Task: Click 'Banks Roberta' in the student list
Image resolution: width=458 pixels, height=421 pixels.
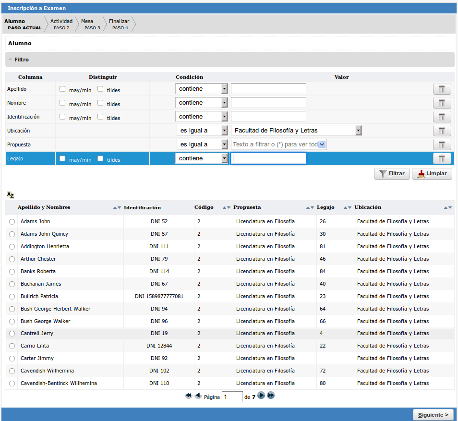Action: (x=38, y=271)
